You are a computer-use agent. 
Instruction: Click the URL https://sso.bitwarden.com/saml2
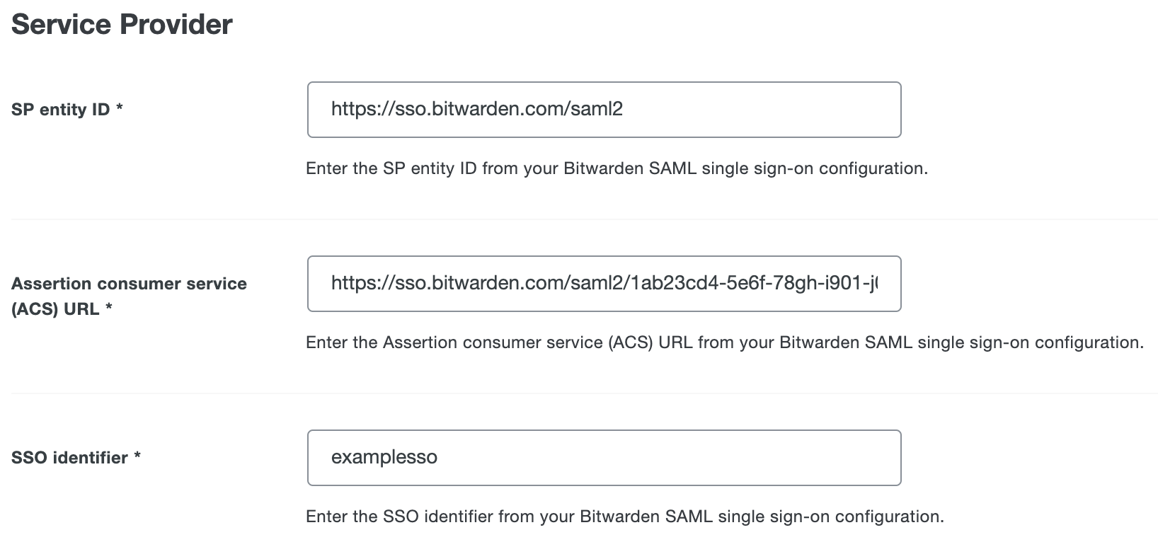pyautogui.click(x=477, y=108)
